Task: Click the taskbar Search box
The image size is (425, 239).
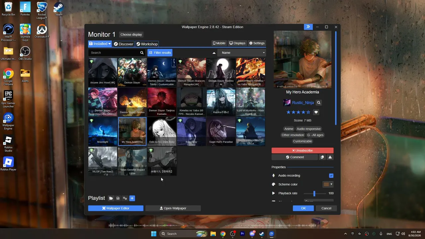Action: coord(184,234)
